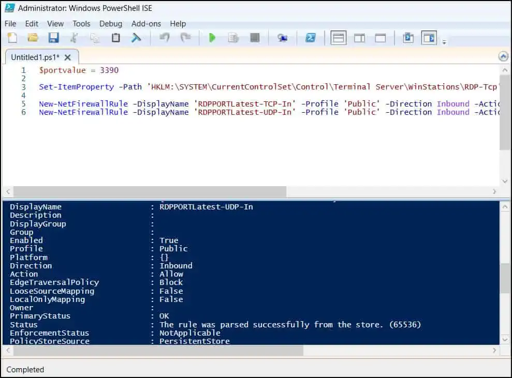Open the Edit menu
This screenshot has width=512, height=378.
[x=32, y=24]
